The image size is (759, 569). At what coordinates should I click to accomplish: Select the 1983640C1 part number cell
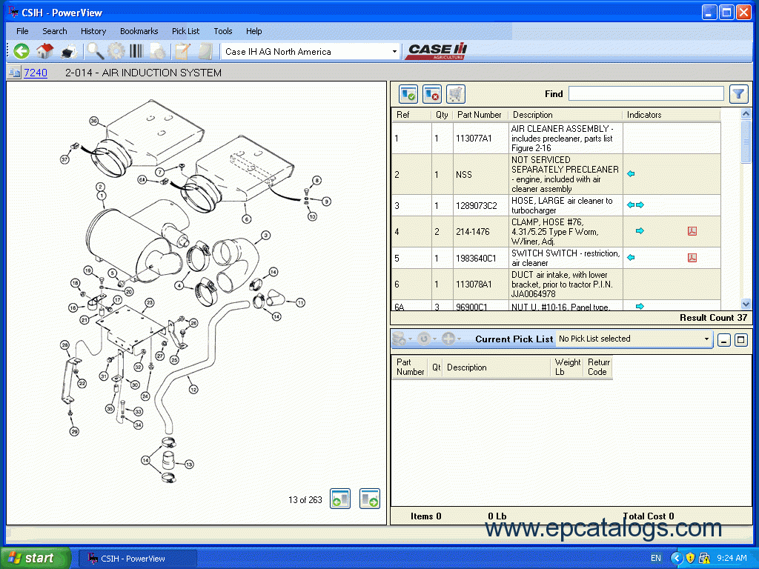point(480,258)
